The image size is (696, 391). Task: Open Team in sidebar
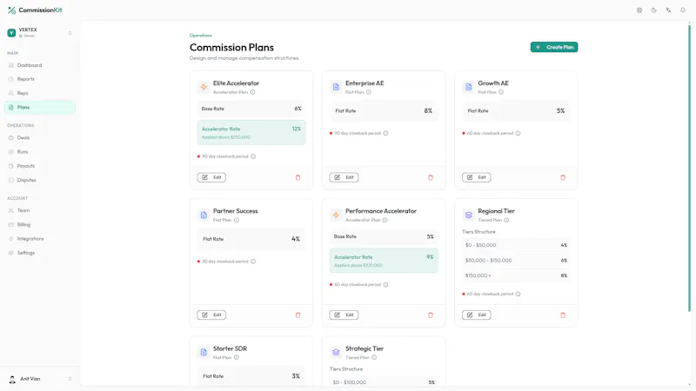39,210
